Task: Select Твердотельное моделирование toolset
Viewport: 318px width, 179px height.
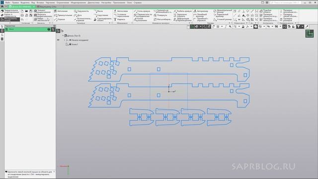Action: [10, 11]
